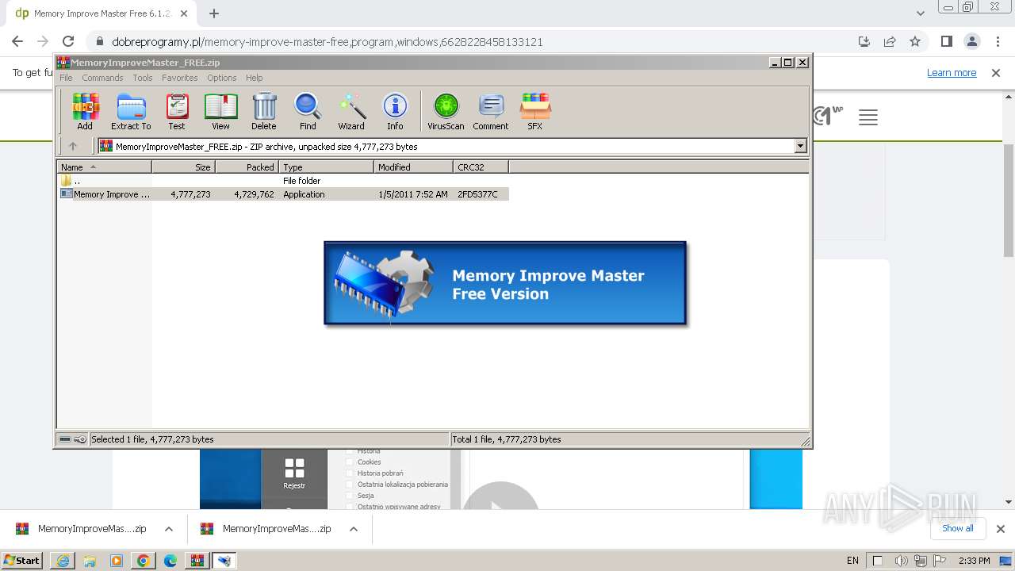Launch the Wizard tool
This screenshot has height=571, width=1015.
(351, 112)
